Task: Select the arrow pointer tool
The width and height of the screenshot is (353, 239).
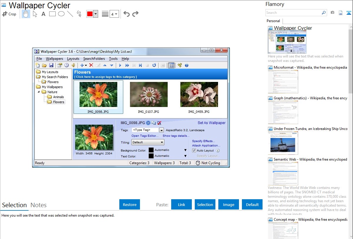Action: pyautogui.click(x=35, y=14)
